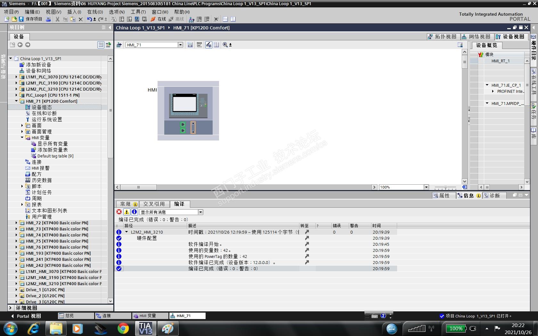Switch to the 拓扑视图 topology view tab
Screen dimensions: 538x336
(443, 37)
